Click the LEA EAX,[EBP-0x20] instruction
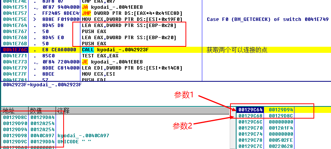The image size is (331, 149). point(129,38)
